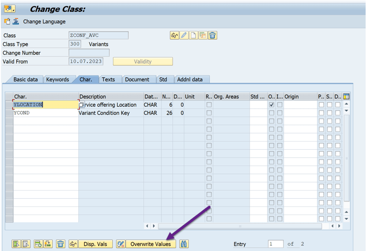
Task: Uncheck the O.. checkbox in YLOCATION row
Action: [272, 104]
